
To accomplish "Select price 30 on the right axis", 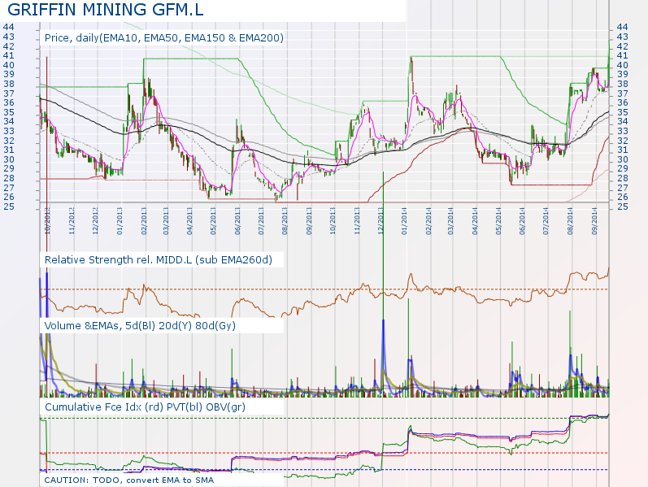I will [x=622, y=159].
